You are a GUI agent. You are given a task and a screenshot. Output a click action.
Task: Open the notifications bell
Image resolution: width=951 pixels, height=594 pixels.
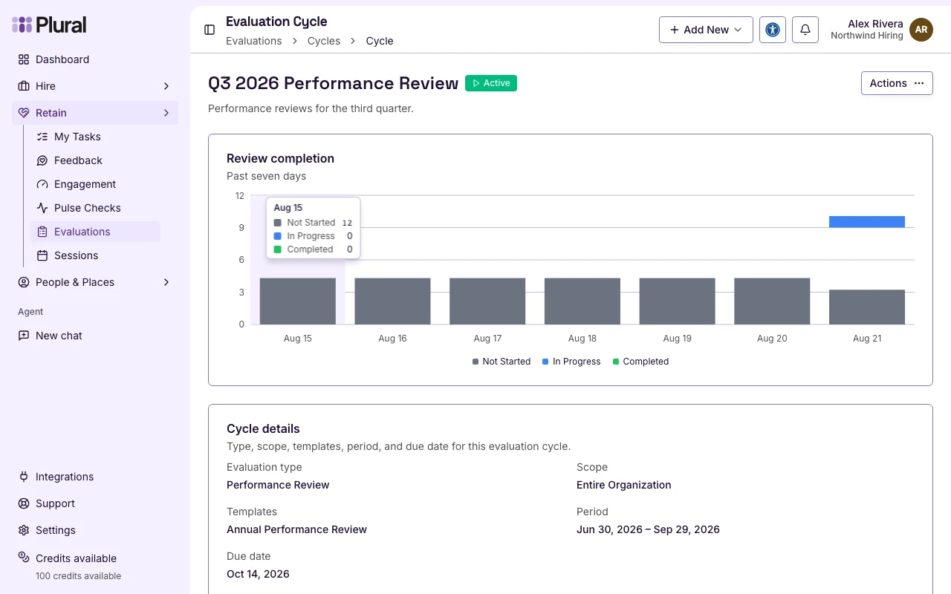point(805,30)
